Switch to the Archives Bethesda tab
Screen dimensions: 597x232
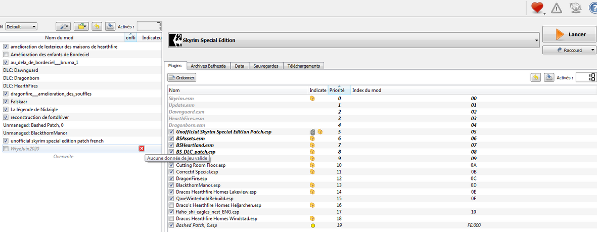209,66
